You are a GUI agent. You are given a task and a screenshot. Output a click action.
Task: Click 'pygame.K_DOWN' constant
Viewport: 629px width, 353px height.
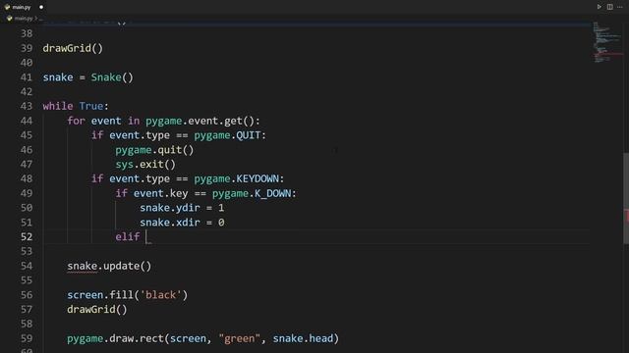[252, 193]
